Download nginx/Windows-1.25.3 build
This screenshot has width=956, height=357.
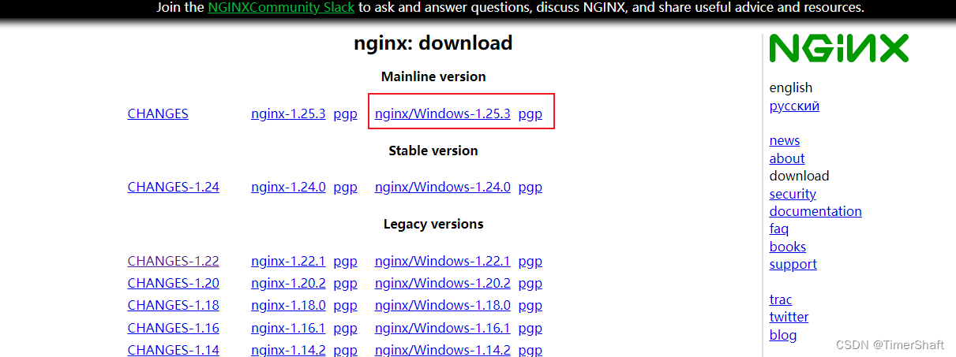[x=443, y=113]
